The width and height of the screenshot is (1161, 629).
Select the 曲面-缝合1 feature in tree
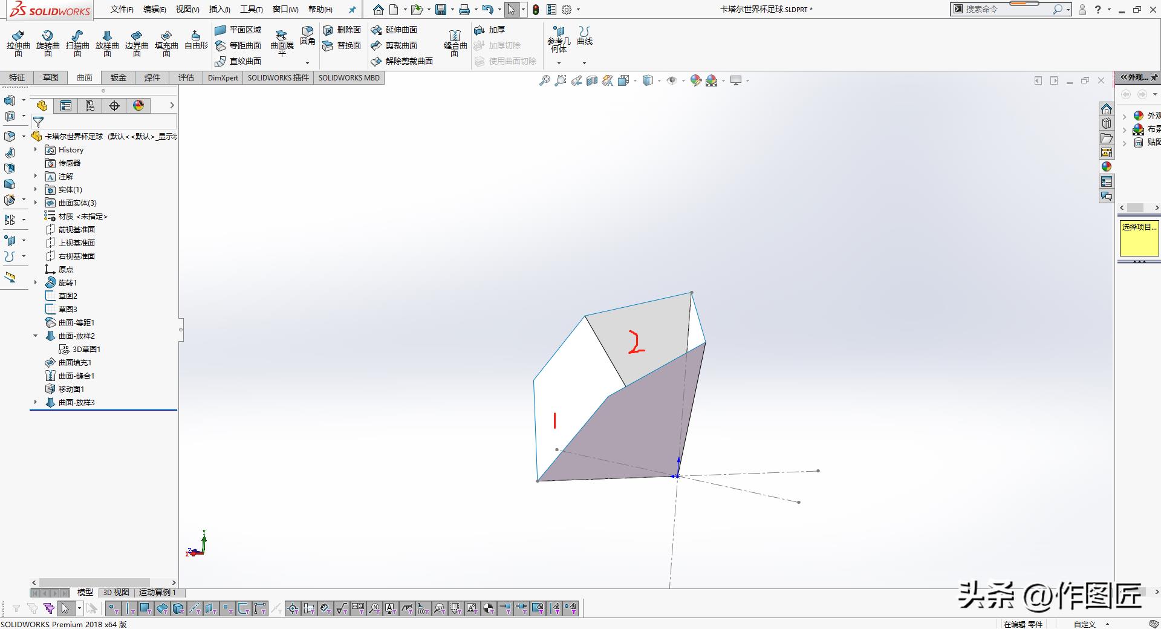point(76,376)
